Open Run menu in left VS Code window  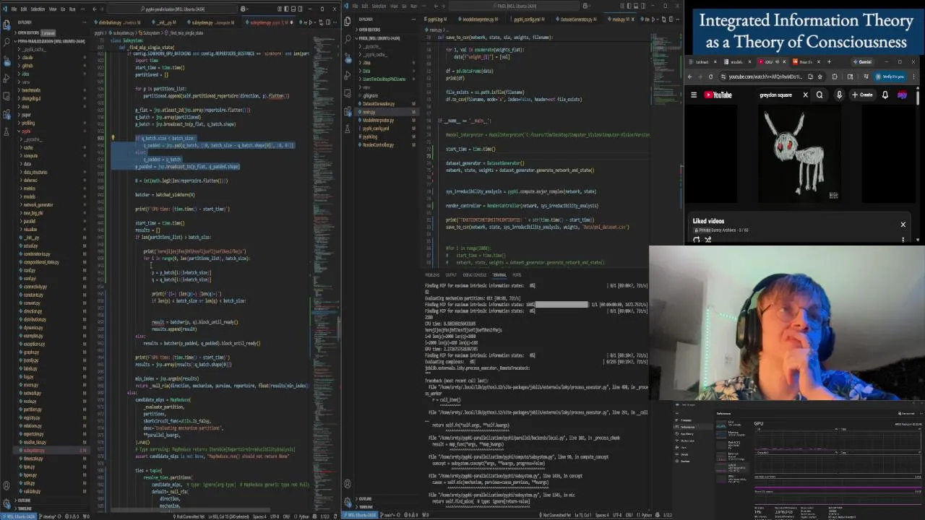(72, 9)
